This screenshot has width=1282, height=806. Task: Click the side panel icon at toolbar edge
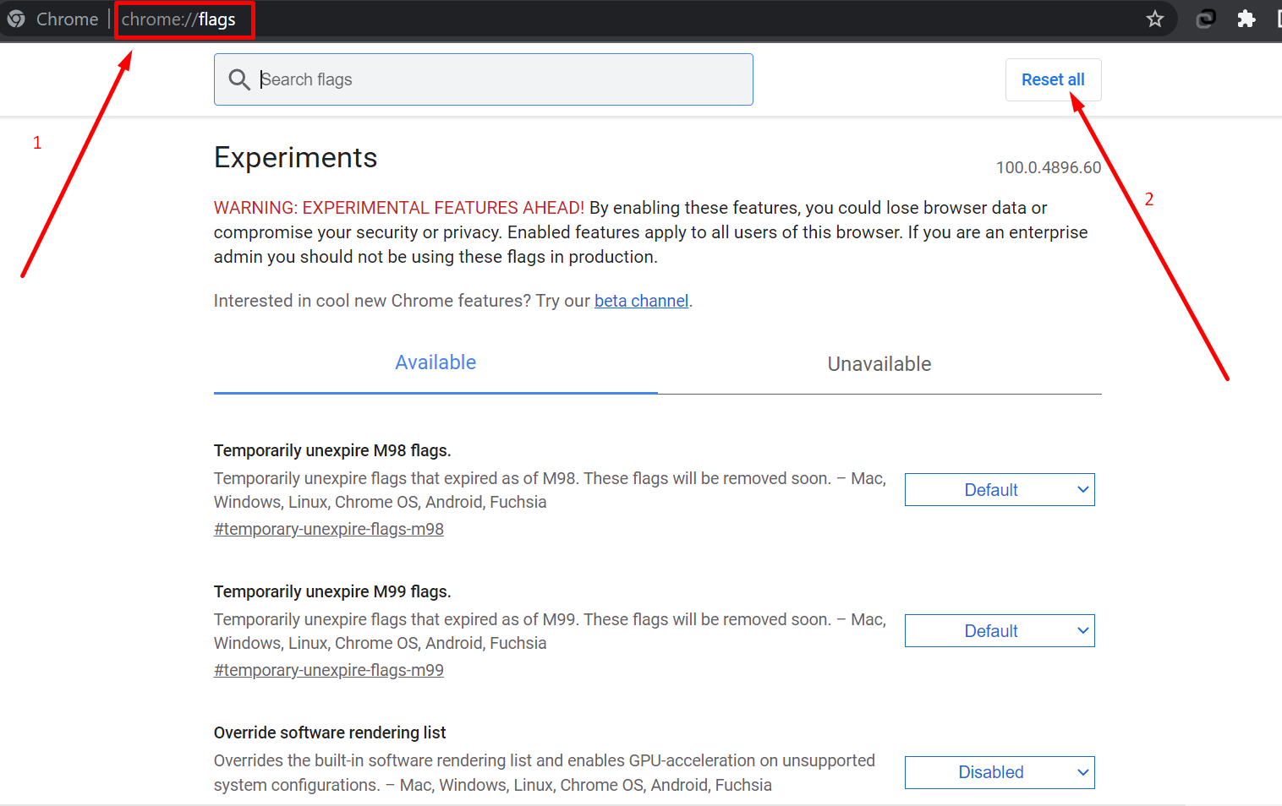tap(1278, 19)
